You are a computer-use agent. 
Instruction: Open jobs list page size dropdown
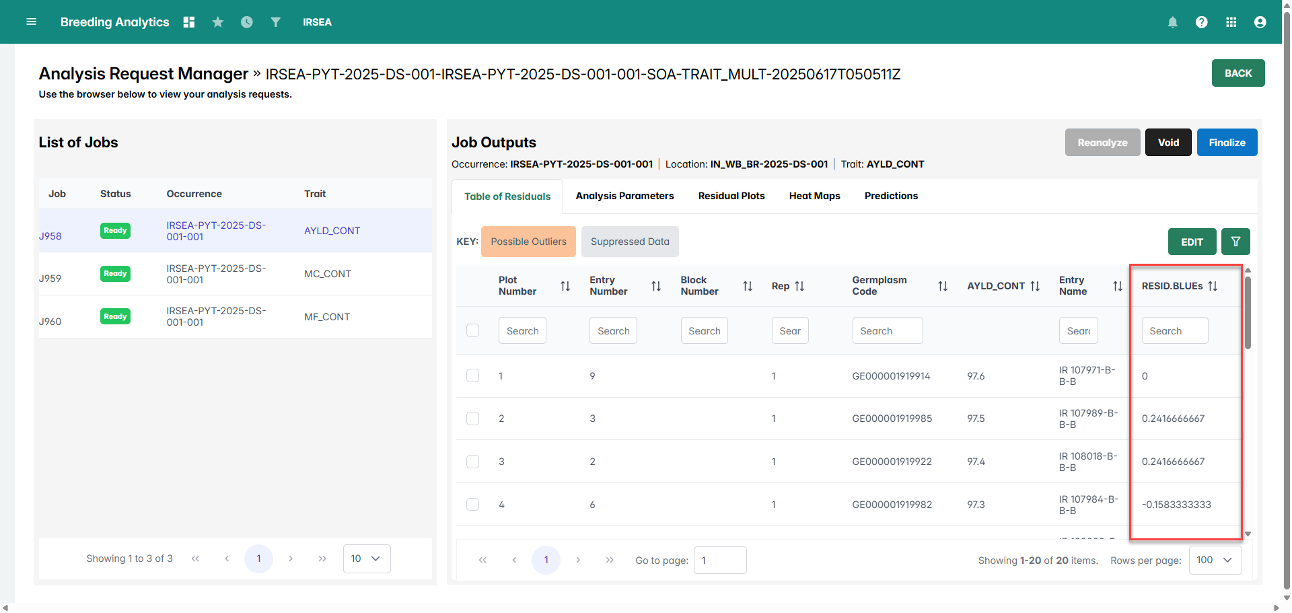point(366,558)
